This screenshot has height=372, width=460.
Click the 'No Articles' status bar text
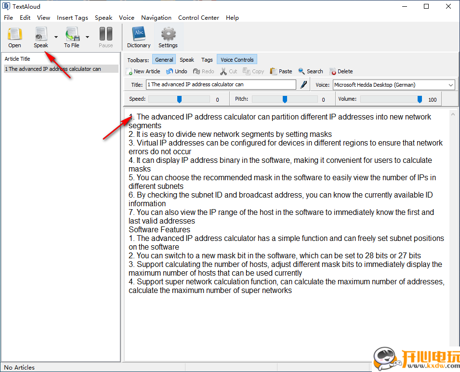click(19, 367)
